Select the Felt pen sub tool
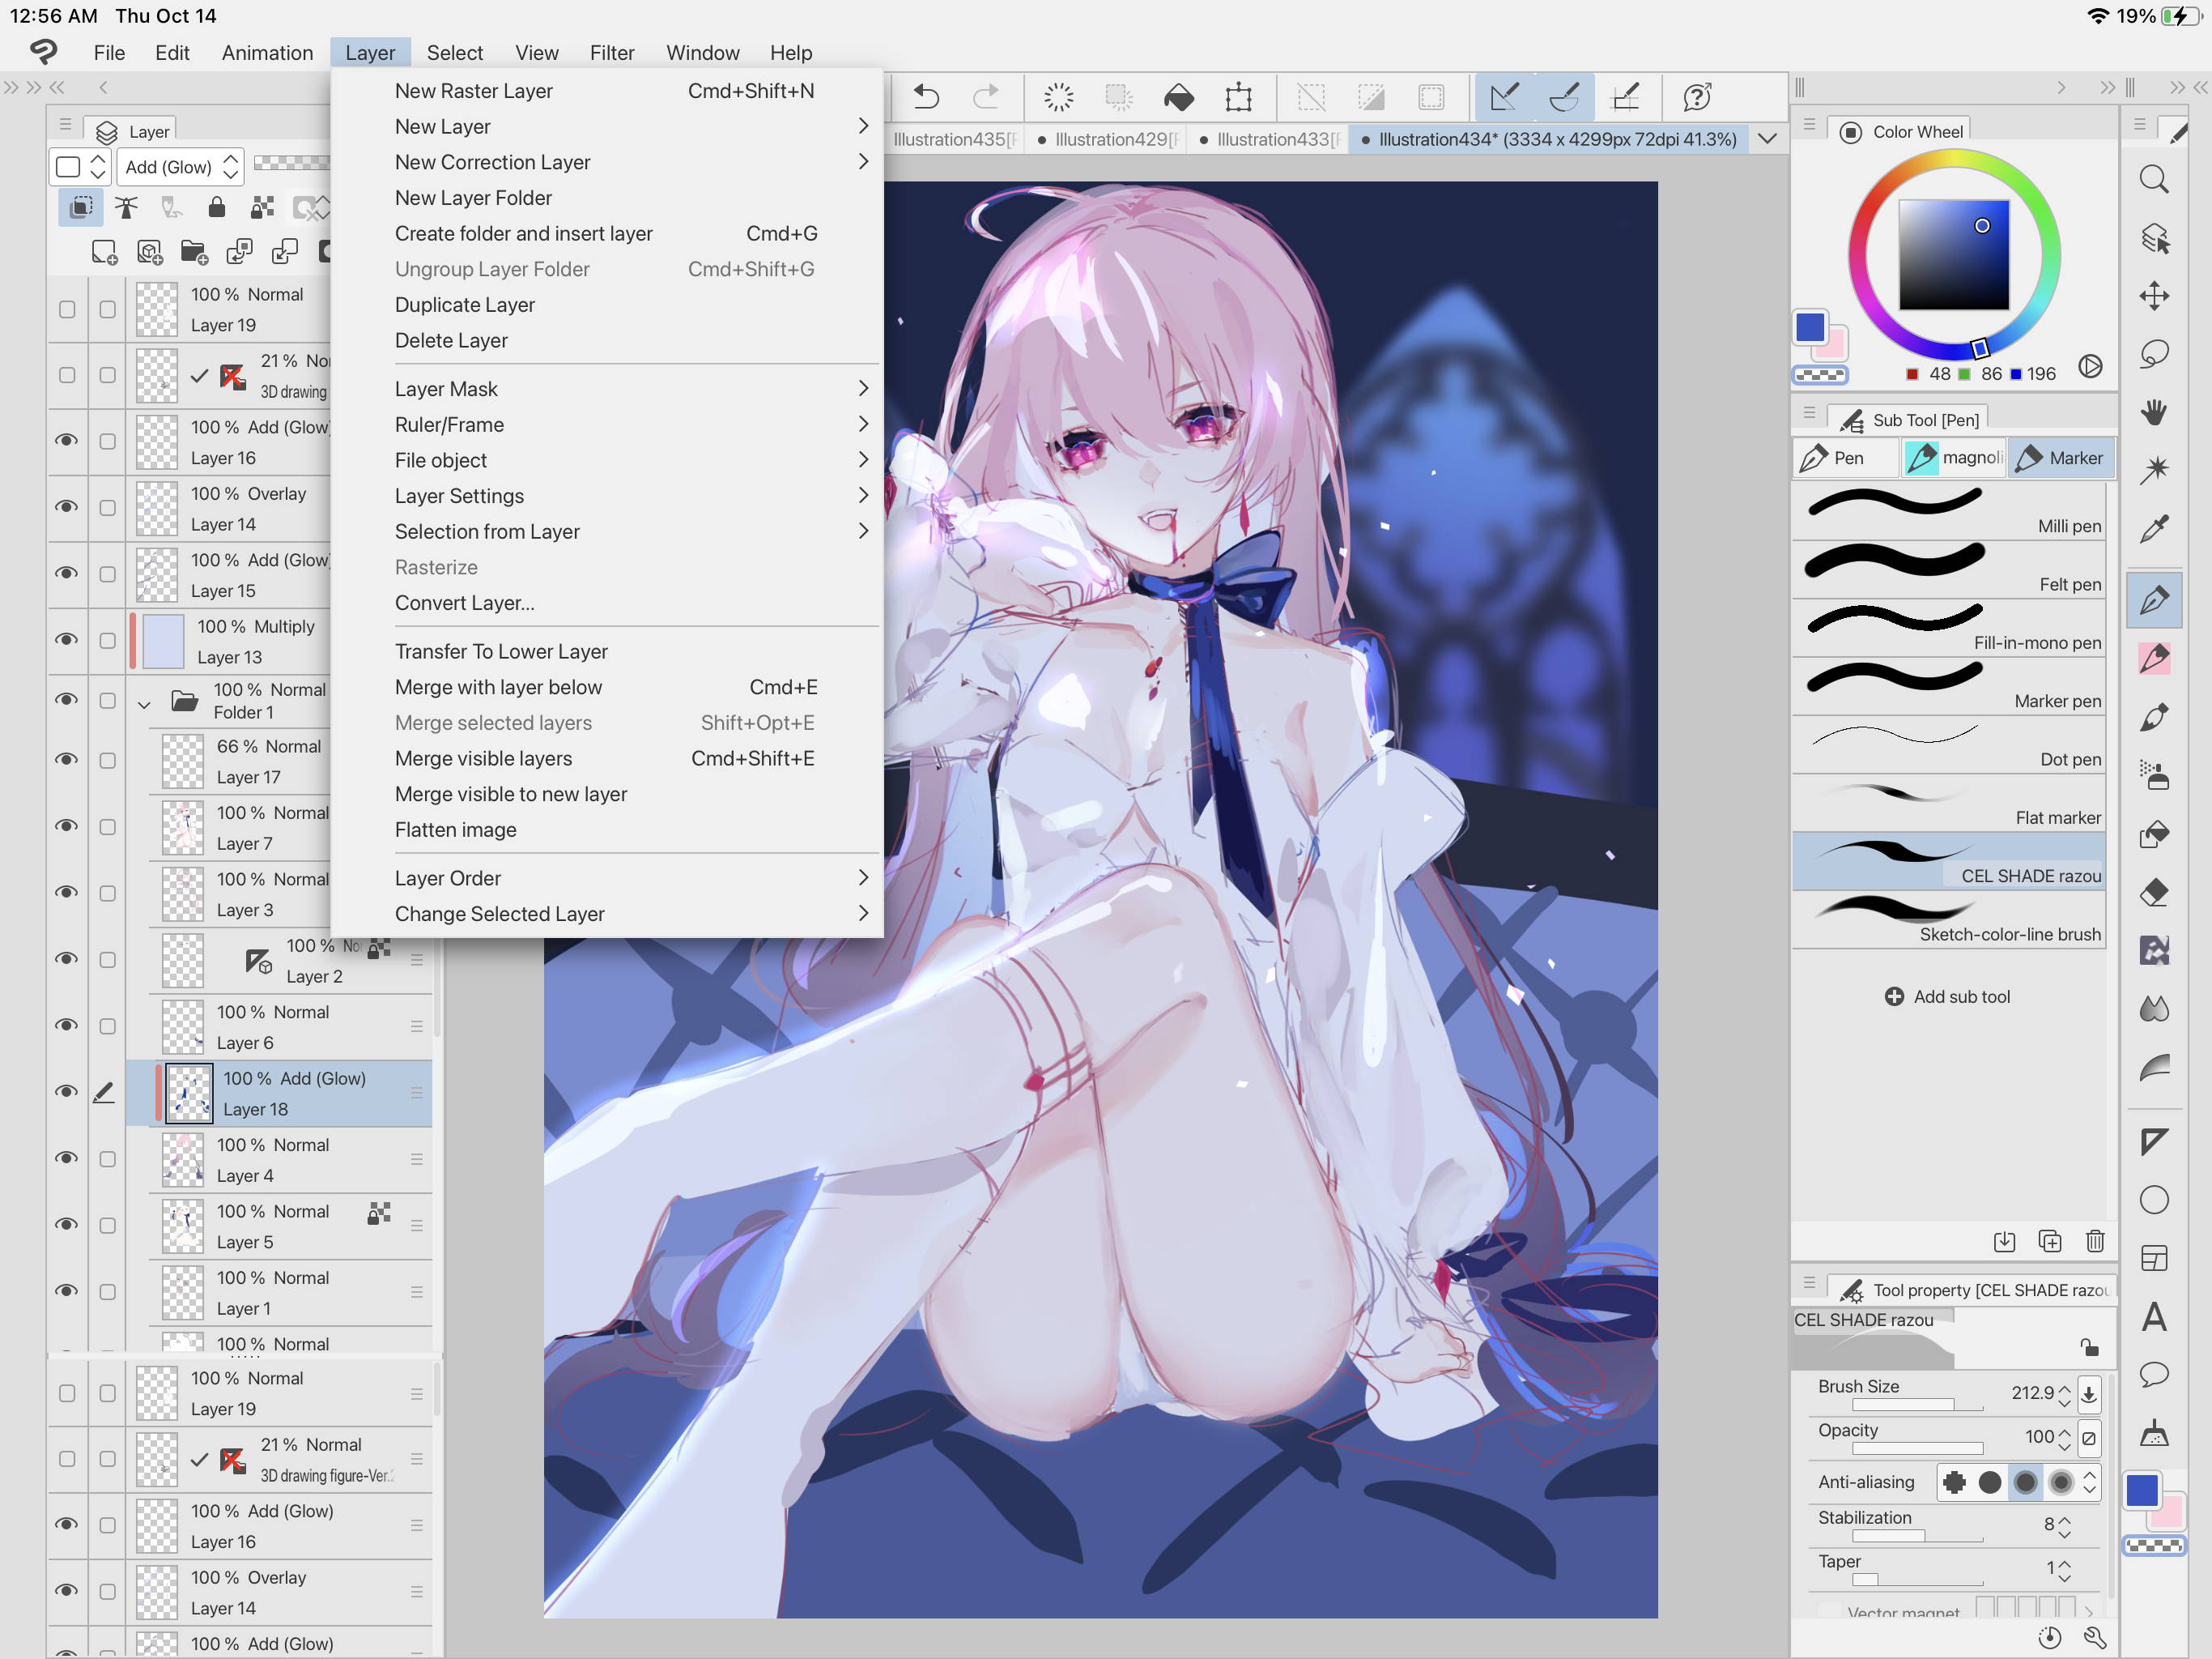 (1949, 569)
